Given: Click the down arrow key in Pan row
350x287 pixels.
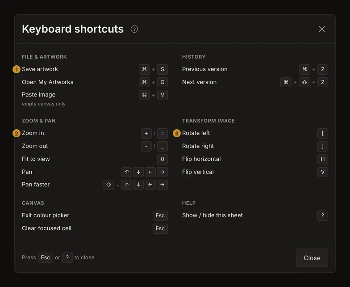Looking at the screenshot, I should 138,172.
